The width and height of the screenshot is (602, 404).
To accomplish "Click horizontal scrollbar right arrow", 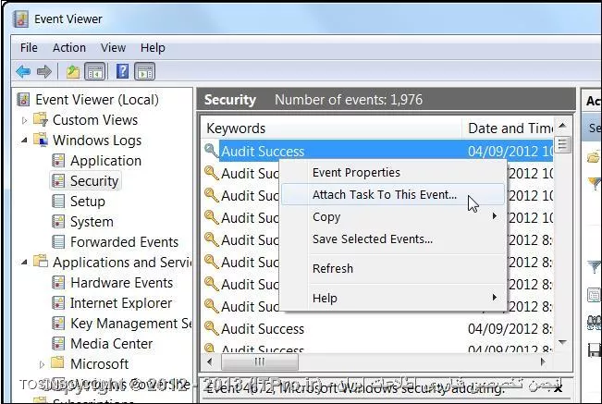I will 543,361.
